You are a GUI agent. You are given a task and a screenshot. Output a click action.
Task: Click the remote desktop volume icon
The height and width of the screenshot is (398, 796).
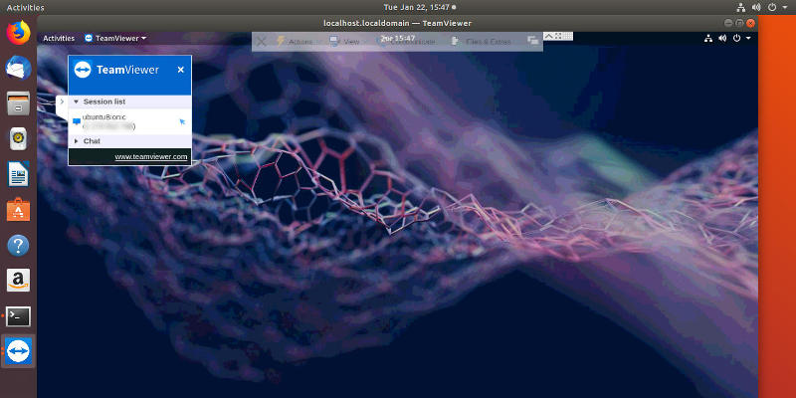click(722, 38)
